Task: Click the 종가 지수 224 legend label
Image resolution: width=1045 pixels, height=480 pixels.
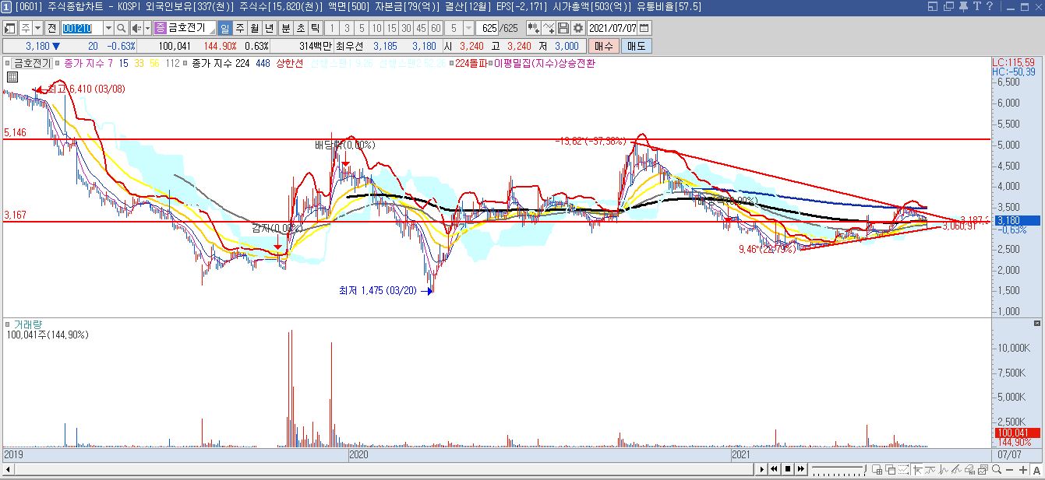Action: coord(221,63)
